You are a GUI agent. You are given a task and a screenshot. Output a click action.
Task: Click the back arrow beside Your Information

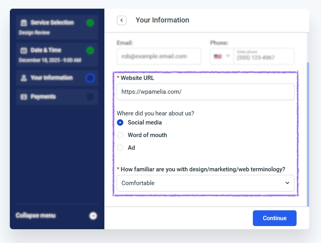tap(122, 20)
